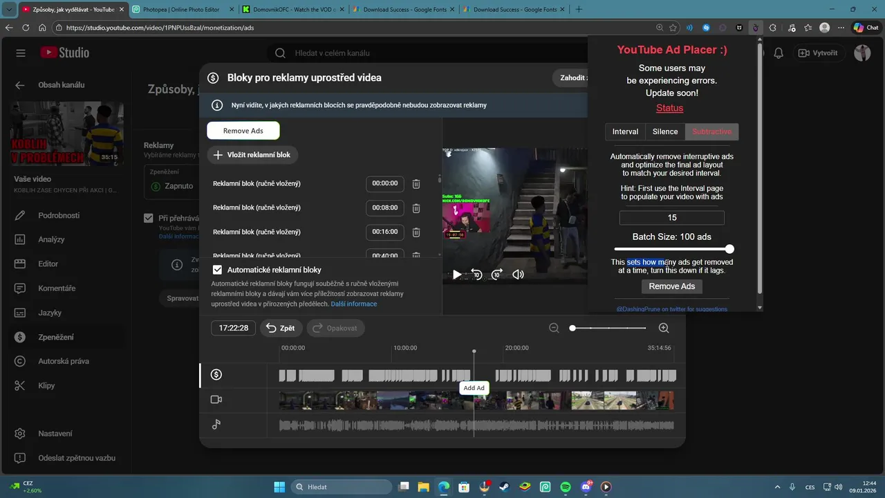Go back to channel content via arrow
Image resolution: width=885 pixels, height=498 pixels.
20,85
